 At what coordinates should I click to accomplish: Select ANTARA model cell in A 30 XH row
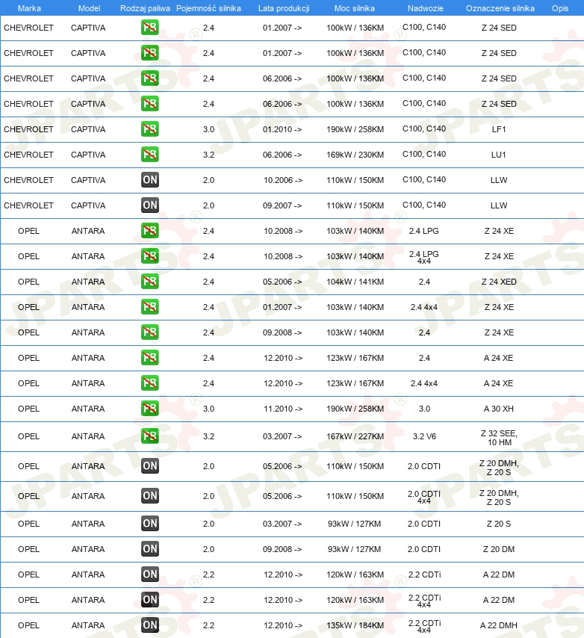(x=88, y=409)
